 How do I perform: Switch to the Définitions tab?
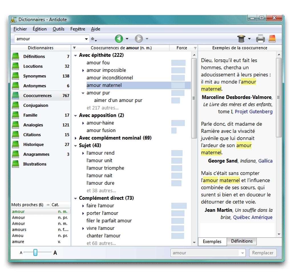[x=242, y=241]
